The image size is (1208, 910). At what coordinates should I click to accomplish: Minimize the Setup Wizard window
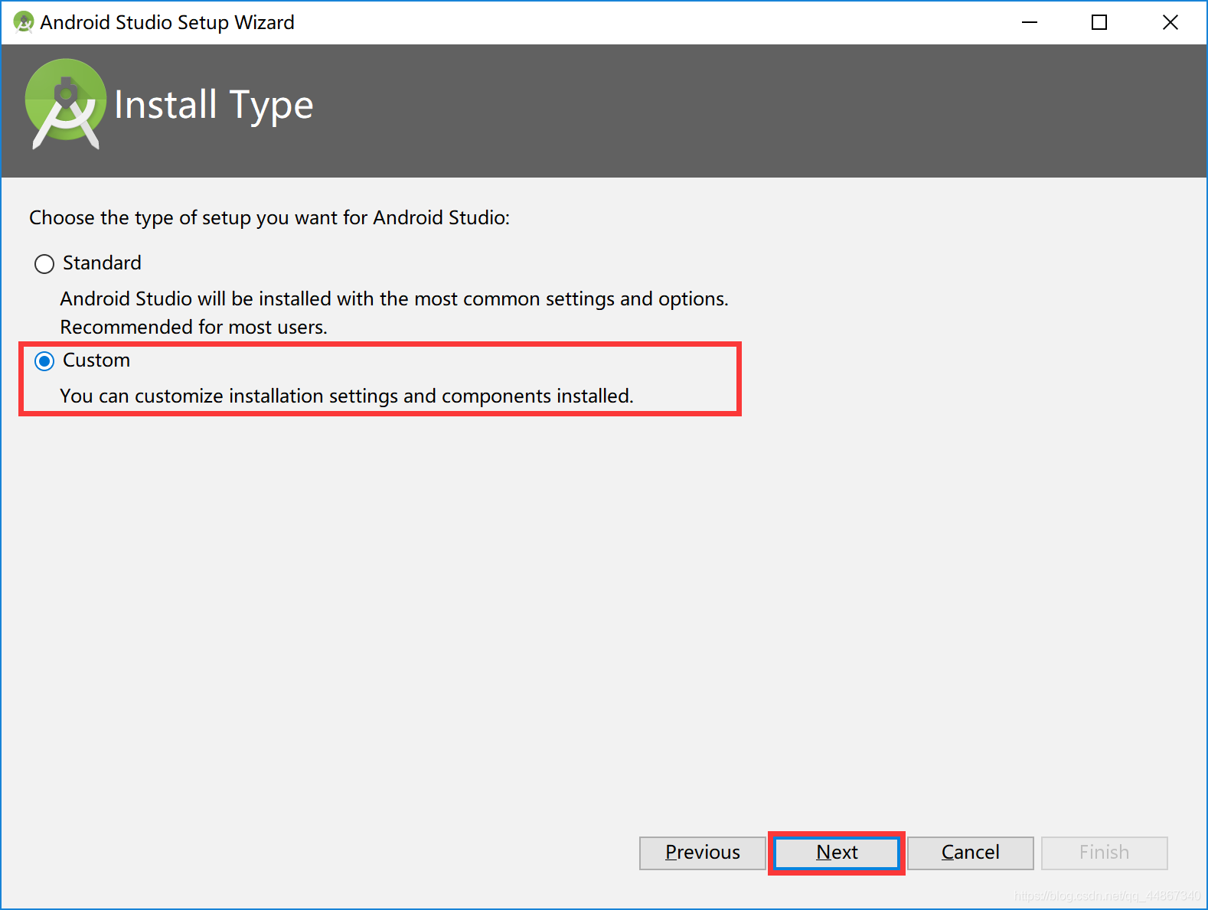click(x=1030, y=22)
